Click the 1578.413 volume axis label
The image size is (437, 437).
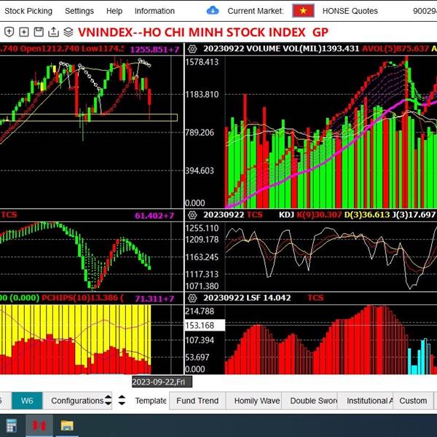tap(202, 62)
